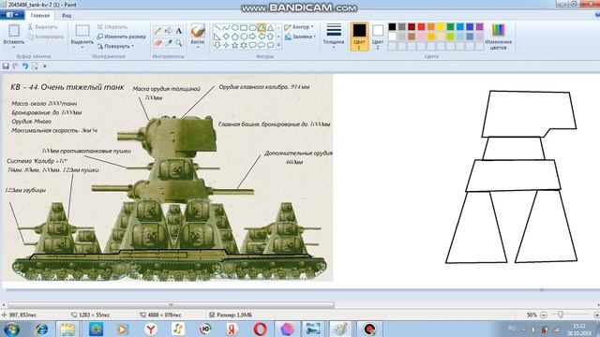
Task: Choose the straight Line shape
Action: 217,27
